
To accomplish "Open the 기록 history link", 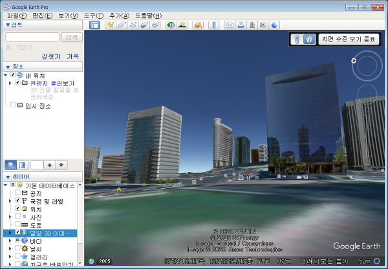I will tap(72, 56).
